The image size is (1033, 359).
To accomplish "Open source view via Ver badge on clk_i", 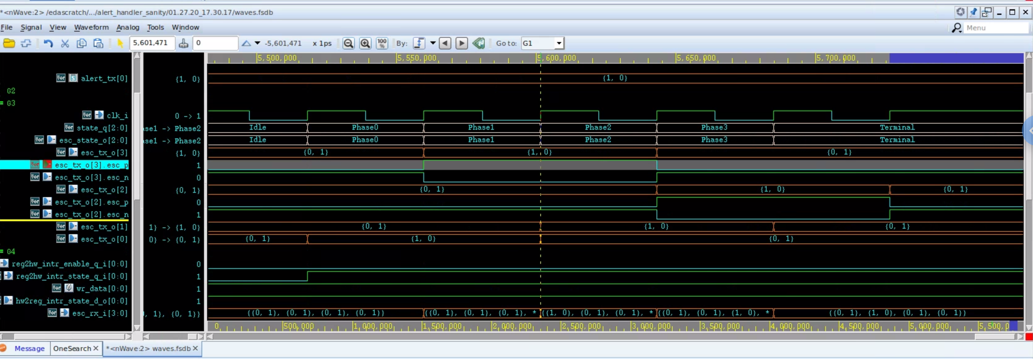I will (x=87, y=115).
